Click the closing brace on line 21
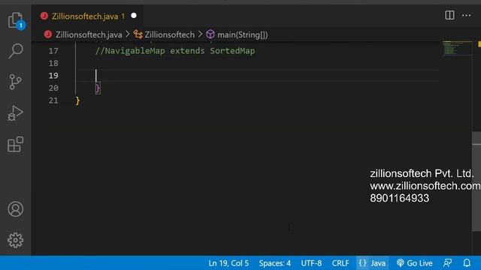 tap(77, 100)
